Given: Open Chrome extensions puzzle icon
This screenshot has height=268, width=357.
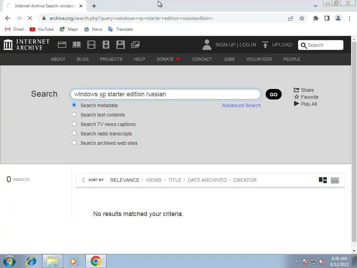Looking at the screenshot, I should tap(316, 18).
